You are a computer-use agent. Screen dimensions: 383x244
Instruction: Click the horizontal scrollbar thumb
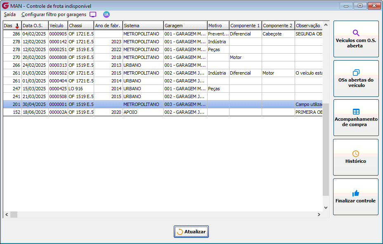14,214
